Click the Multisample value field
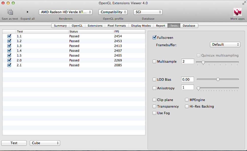Image resolution: width=247 pixels, height=151 pixels. [x=188, y=61]
